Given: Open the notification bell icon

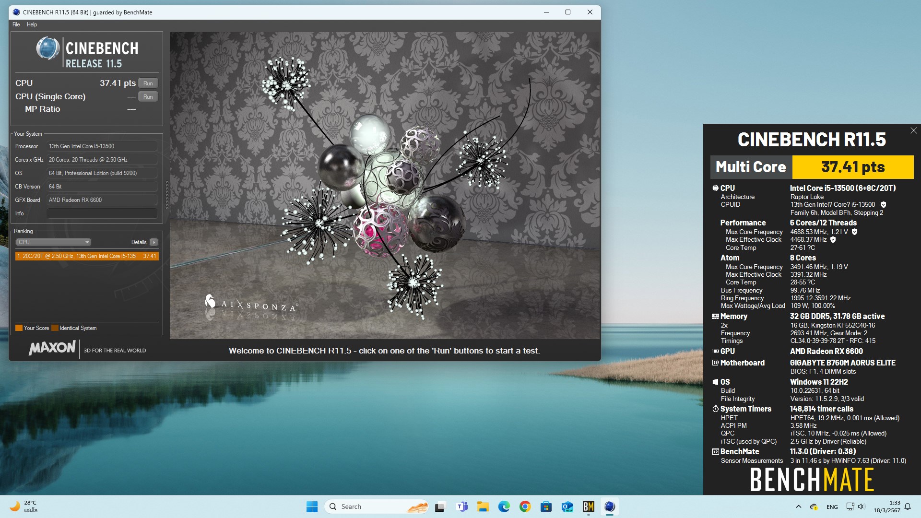Looking at the screenshot, I should (907, 506).
